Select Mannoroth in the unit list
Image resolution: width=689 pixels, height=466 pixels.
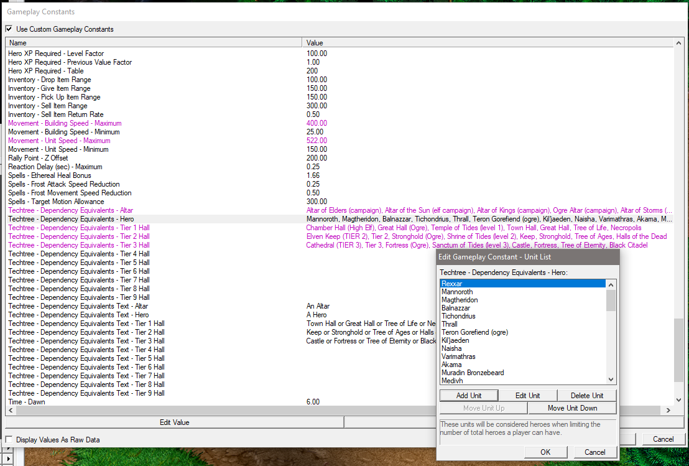tap(523, 291)
